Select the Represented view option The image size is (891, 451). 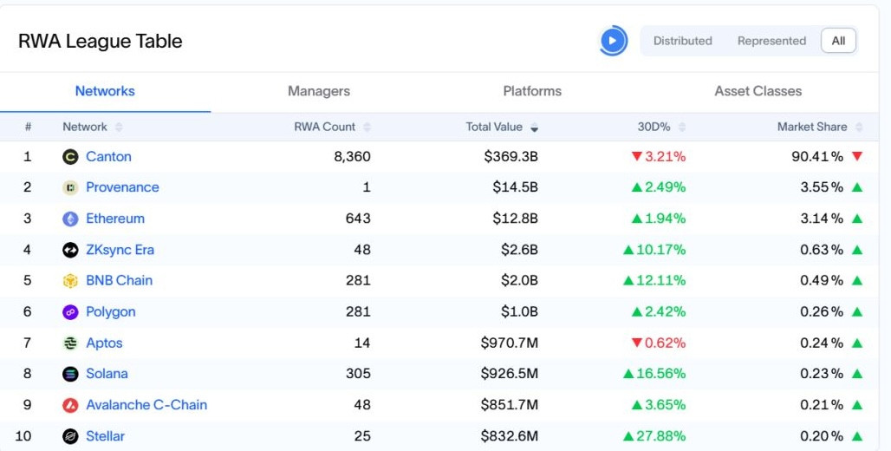point(771,41)
